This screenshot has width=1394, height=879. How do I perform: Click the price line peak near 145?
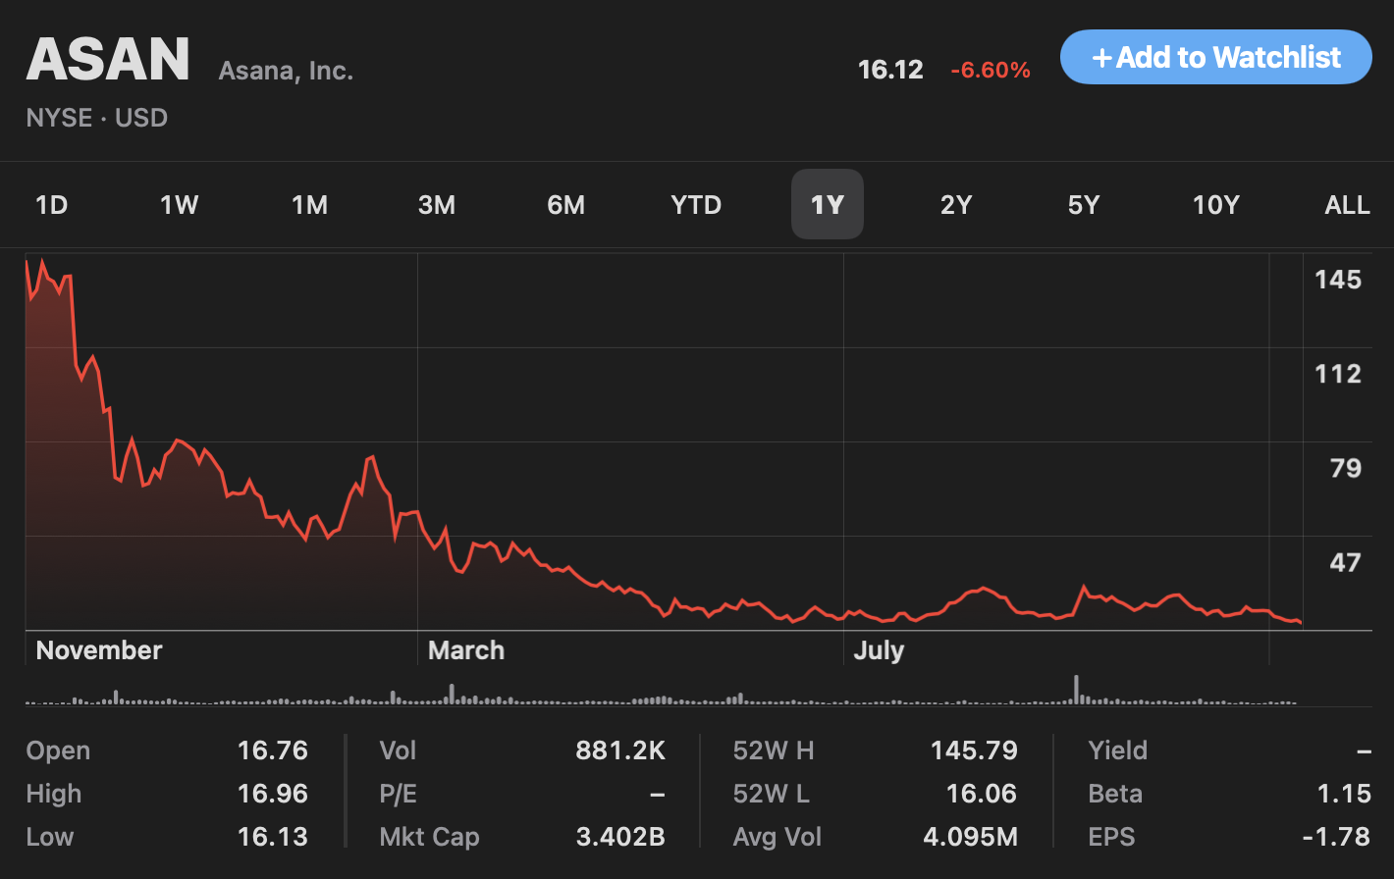pos(42,261)
